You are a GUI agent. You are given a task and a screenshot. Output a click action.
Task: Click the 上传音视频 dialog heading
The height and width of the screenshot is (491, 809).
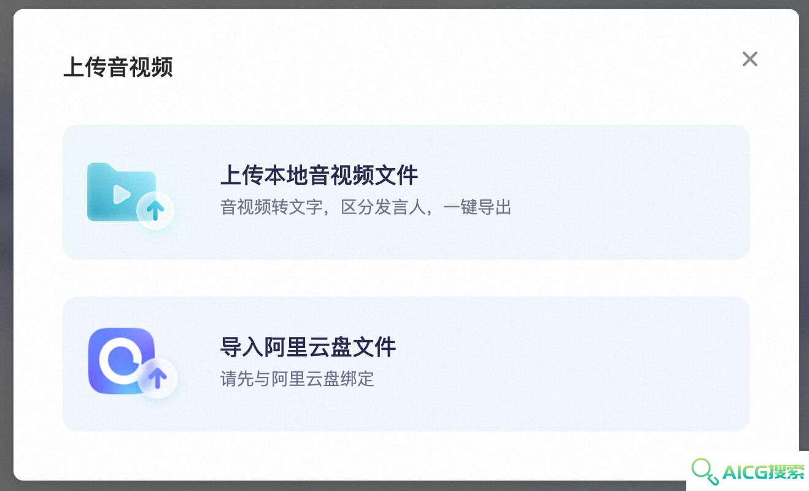(118, 68)
